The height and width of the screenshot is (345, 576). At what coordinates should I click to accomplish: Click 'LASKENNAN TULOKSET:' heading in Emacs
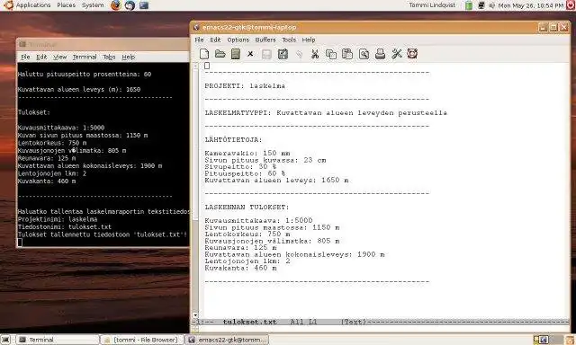pyautogui.click(x=247, y=208)
